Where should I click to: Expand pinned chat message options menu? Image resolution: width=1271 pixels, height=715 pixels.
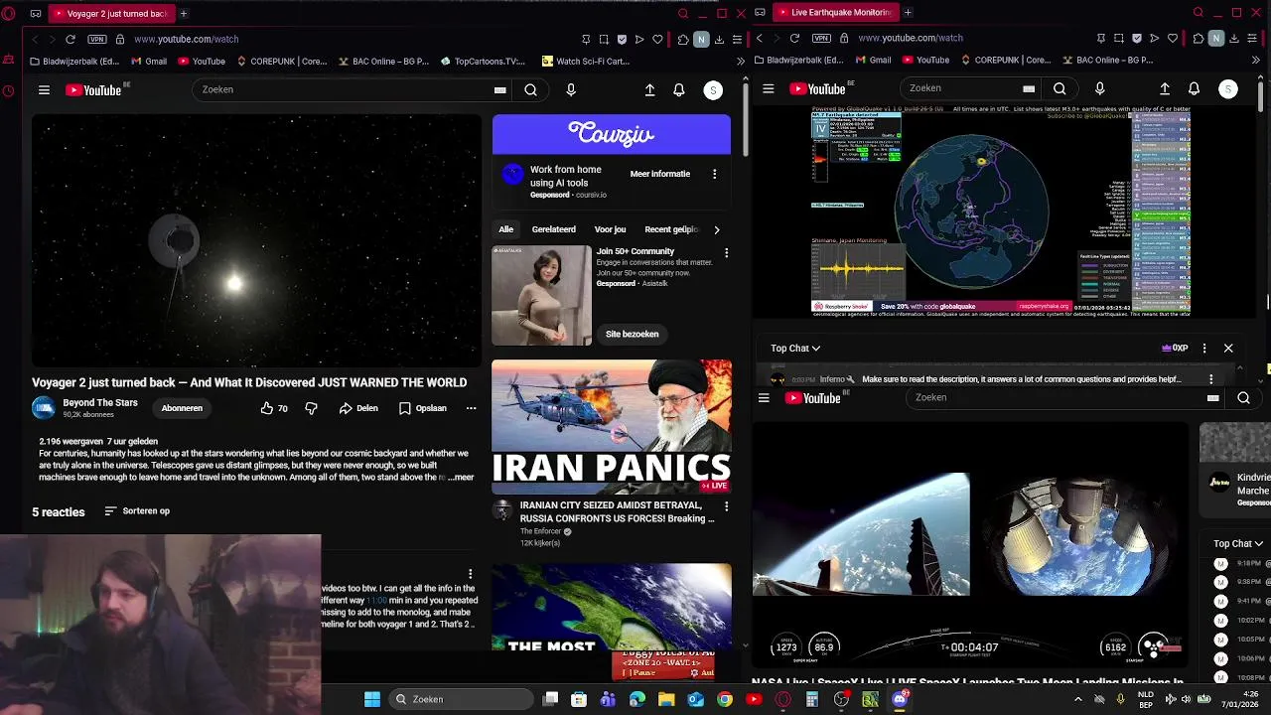click(1210, 379)
